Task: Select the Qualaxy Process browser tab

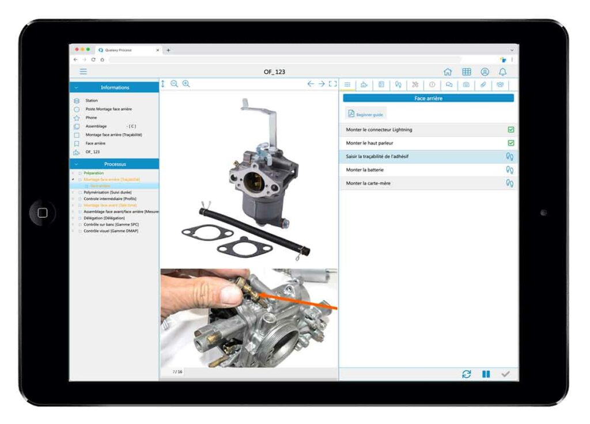Action: (x=128, y=50)
